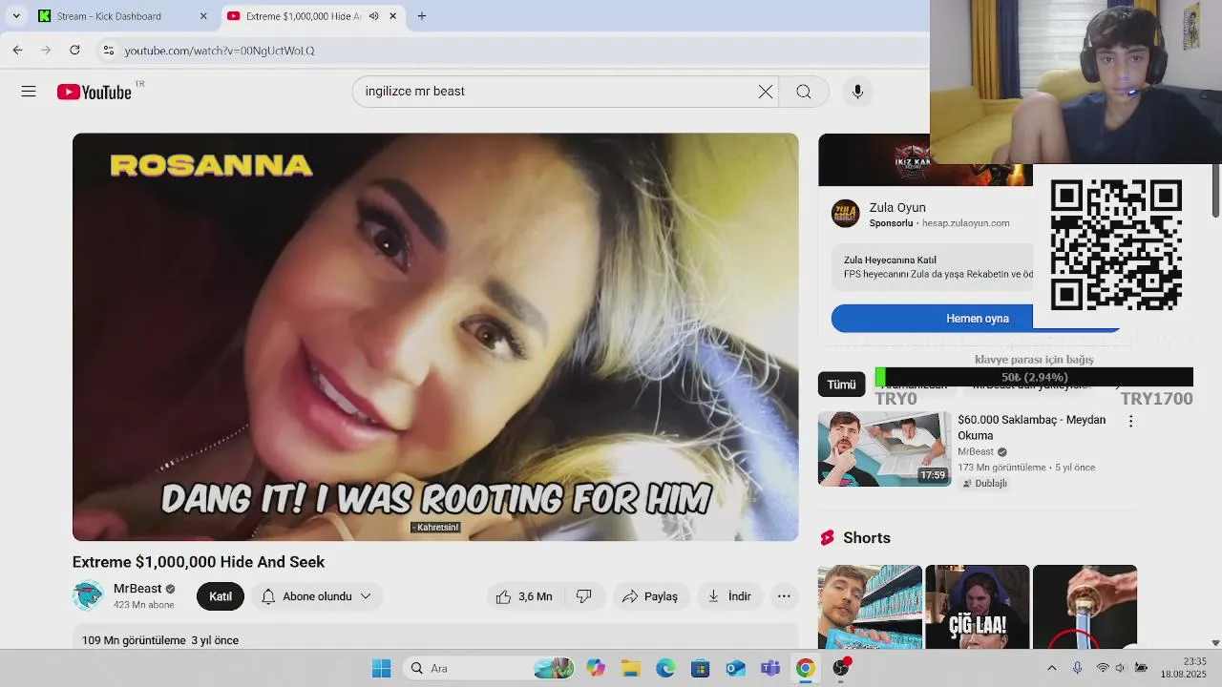Download the video with İndir

tap(729, 596)
